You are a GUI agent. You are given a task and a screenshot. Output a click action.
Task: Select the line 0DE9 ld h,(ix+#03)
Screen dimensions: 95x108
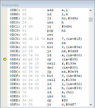(48, 88)
